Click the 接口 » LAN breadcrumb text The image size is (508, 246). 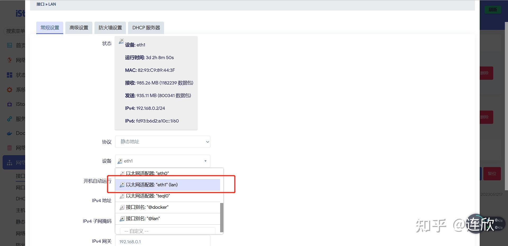[46, 4]
